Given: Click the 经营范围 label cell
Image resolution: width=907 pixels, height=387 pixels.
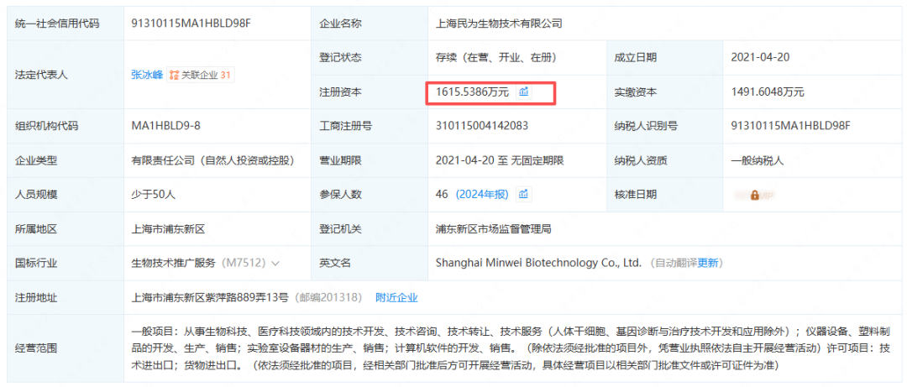Looking at the screenshot, I should [66, 349].
